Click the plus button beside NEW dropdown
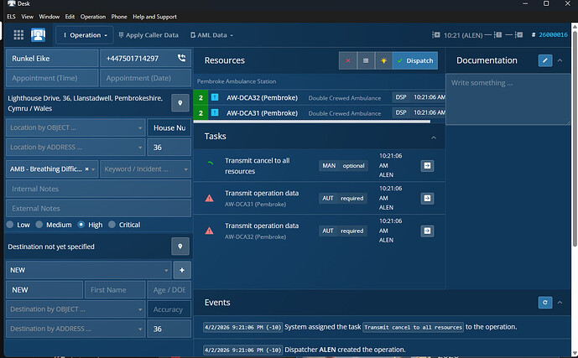This screenshot has height=358, width=578. coord(183,270)
